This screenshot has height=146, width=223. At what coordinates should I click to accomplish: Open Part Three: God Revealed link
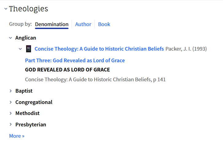(75, 60)
